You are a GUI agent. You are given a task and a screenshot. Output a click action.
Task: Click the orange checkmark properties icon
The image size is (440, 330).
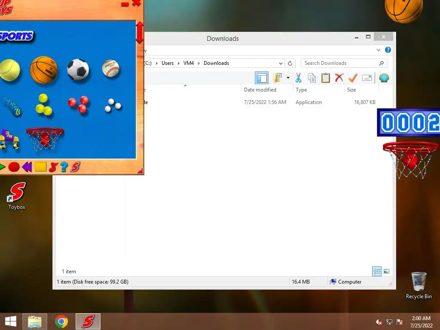[353, 78]
